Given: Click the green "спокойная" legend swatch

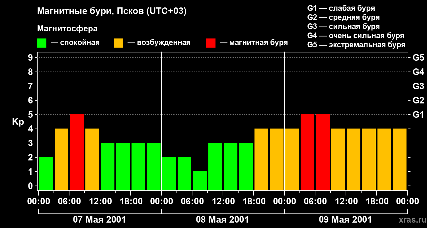Looking at the screenshot, I should click(42, 43).
